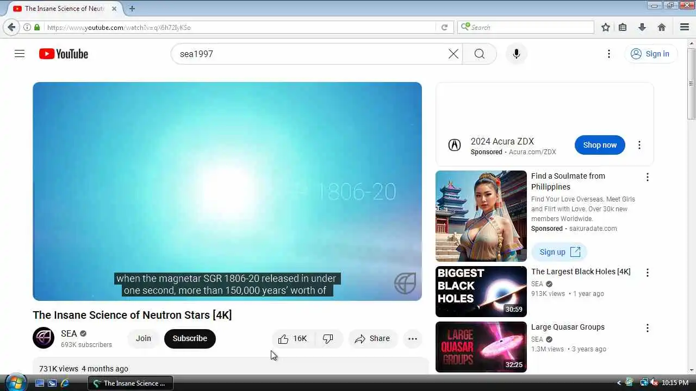Share this video
Viewport: 696px width, 391px height.
click(372, 338)
